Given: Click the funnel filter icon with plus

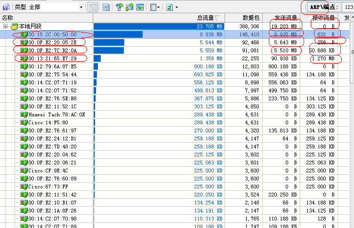Looking at the screenshot, I should click(x=119, y=7).
